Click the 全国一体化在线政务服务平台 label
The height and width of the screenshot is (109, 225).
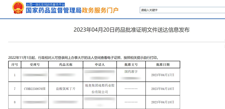coord(45,4)
